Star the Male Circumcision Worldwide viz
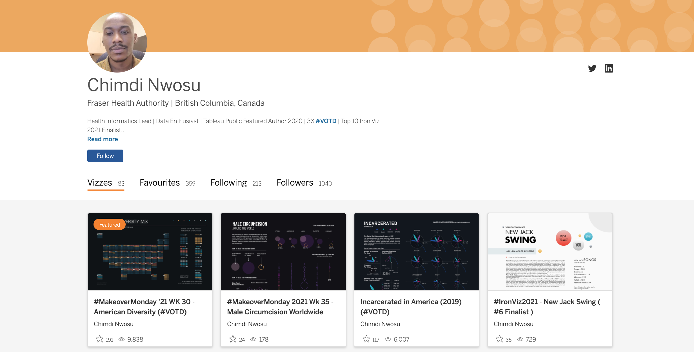The image size is (694, 352). (x=233, y=339)
